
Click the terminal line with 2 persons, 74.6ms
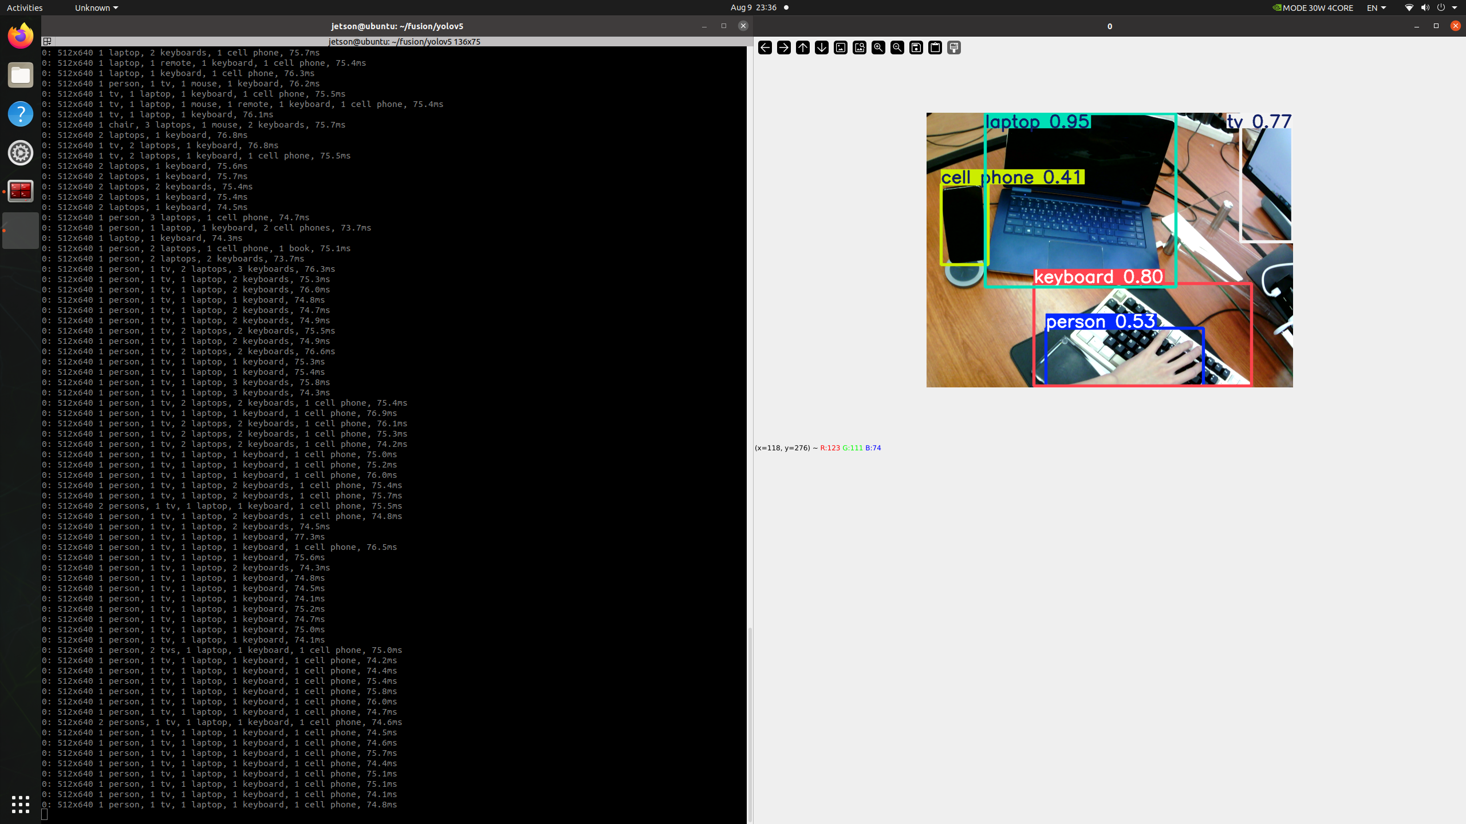[222, 722]
